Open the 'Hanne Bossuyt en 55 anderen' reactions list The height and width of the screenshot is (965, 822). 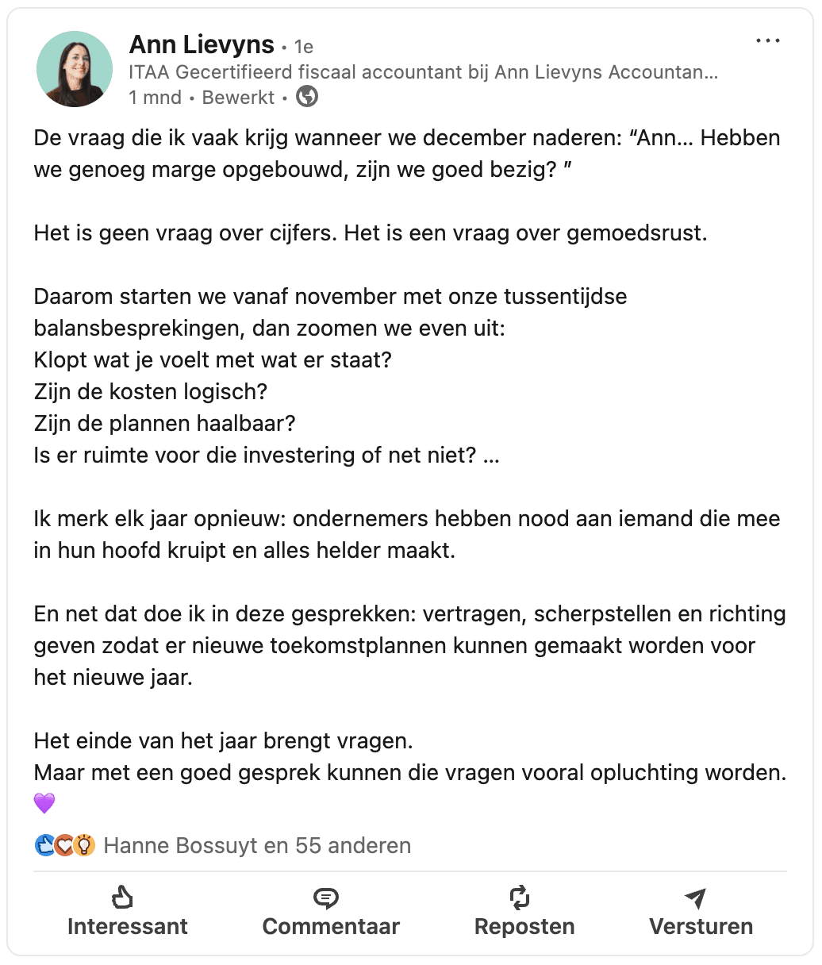[x=257, y=846]
